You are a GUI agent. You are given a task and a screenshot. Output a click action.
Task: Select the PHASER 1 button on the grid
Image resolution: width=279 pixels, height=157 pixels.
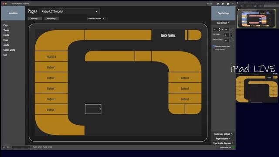click(51, 57)
